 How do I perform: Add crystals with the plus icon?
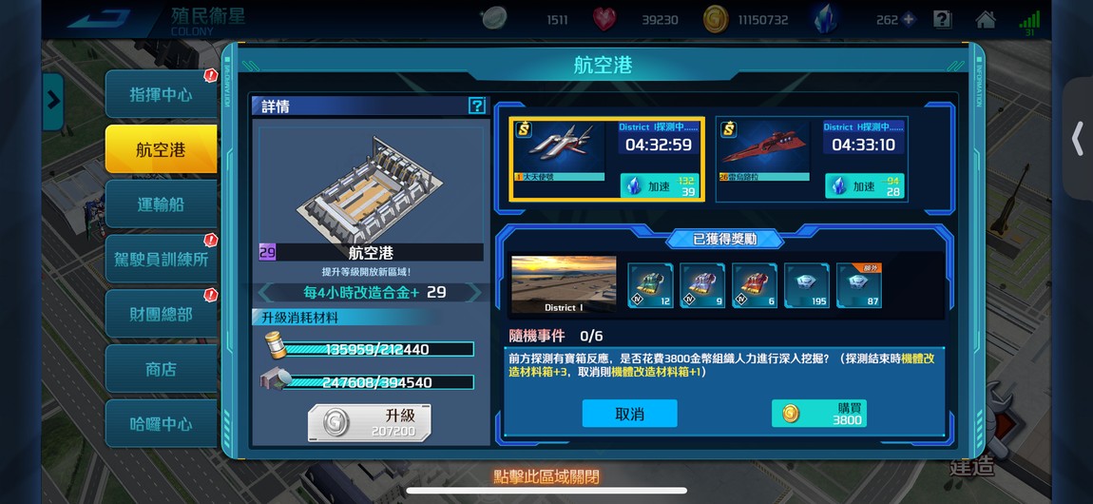point(908,20)
